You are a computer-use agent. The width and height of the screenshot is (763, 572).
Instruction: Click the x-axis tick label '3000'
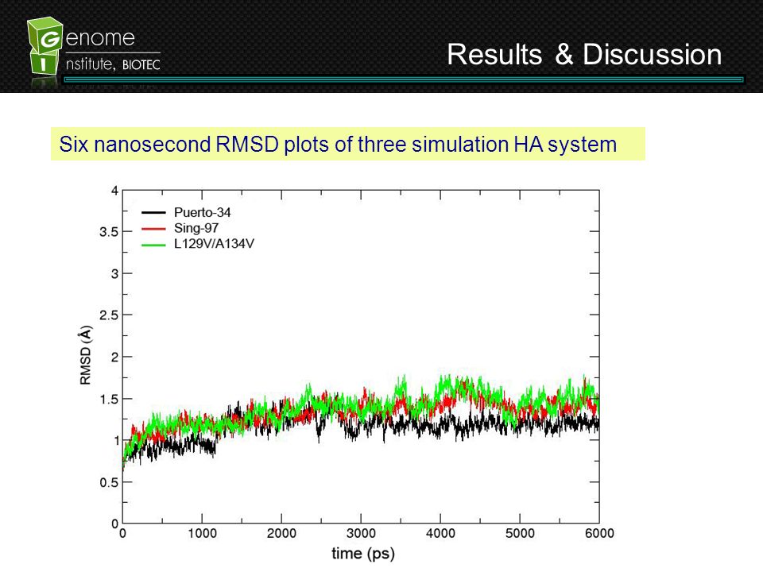click(361, 534)
